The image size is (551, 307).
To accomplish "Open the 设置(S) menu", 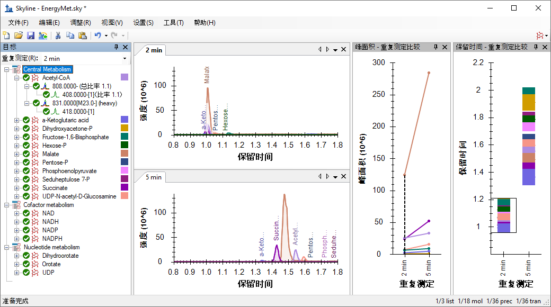I will click(x=143, y=23).
